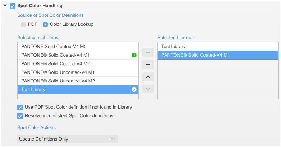Select the PDF radio button
Screen dimensions: 281x147
point(23,24)
